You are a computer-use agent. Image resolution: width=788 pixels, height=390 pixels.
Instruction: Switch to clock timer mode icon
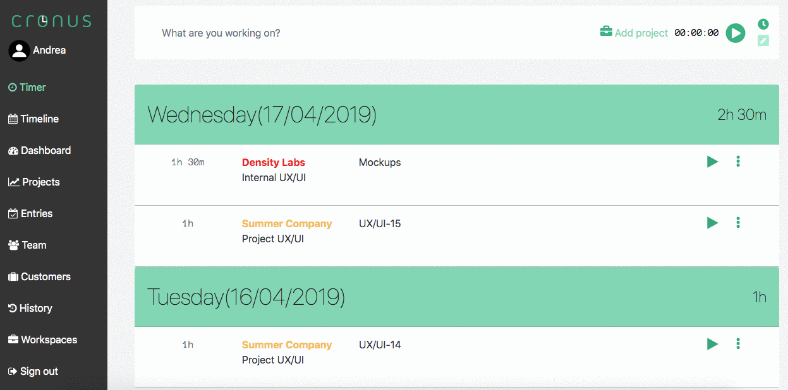(x=763, y=24)
